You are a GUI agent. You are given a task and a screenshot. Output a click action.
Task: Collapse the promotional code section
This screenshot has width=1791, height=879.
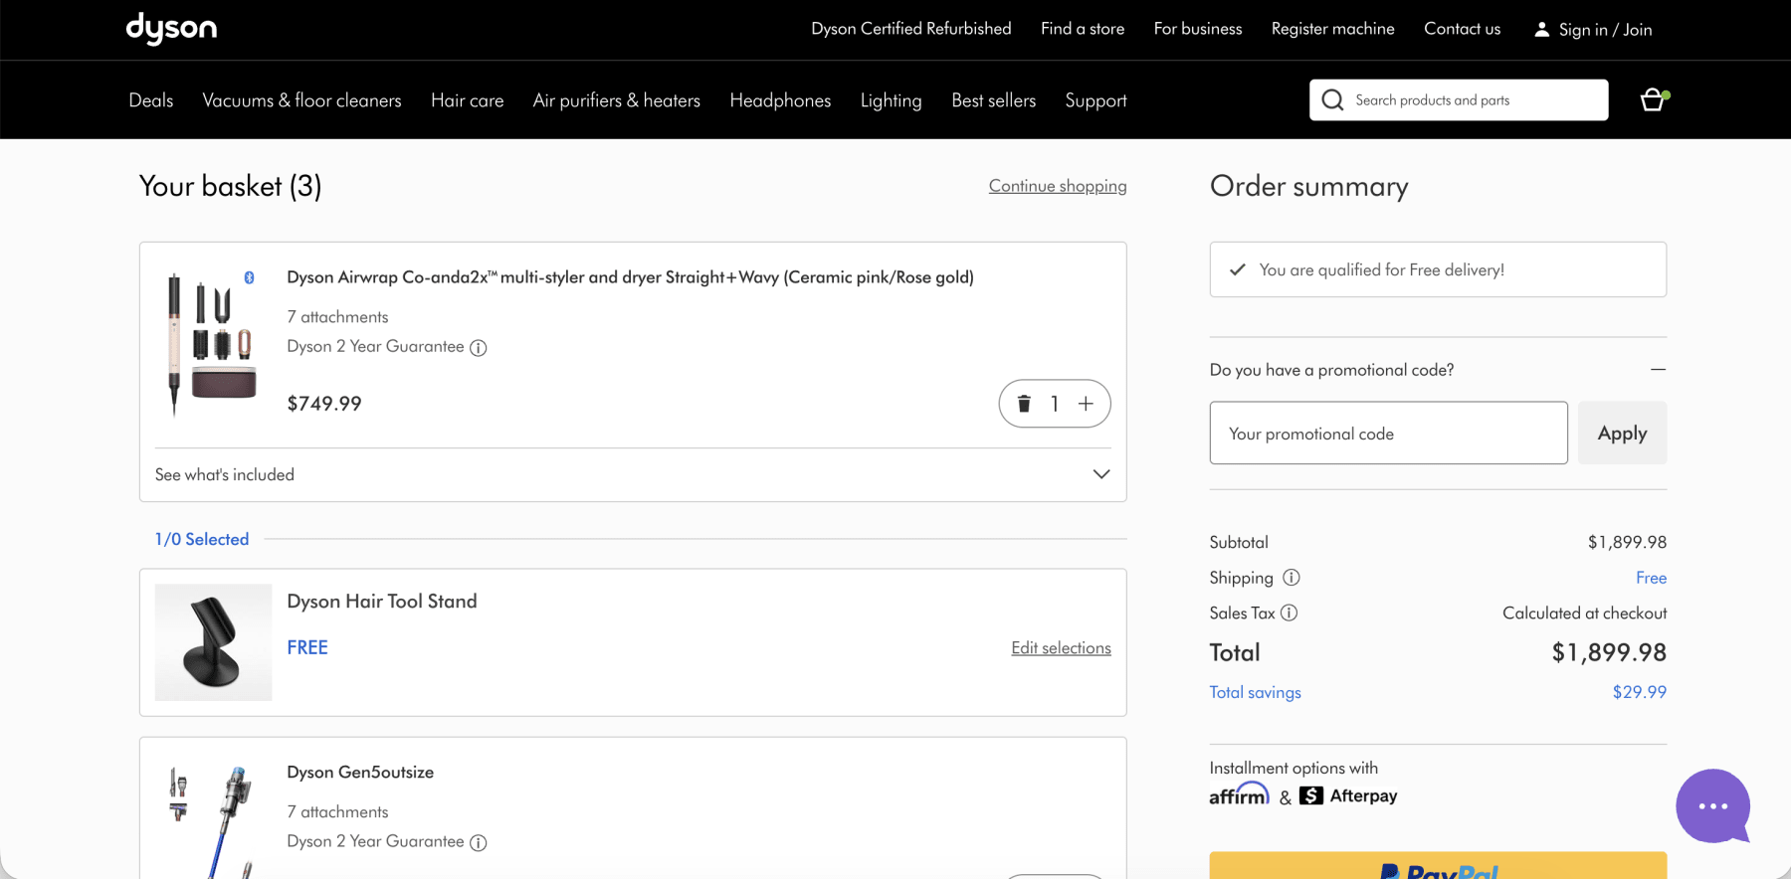[1658, 370]
